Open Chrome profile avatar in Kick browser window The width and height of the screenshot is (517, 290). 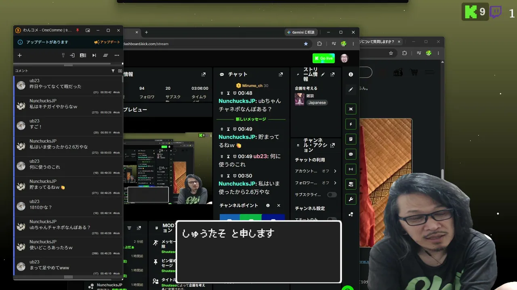[343, 43]
